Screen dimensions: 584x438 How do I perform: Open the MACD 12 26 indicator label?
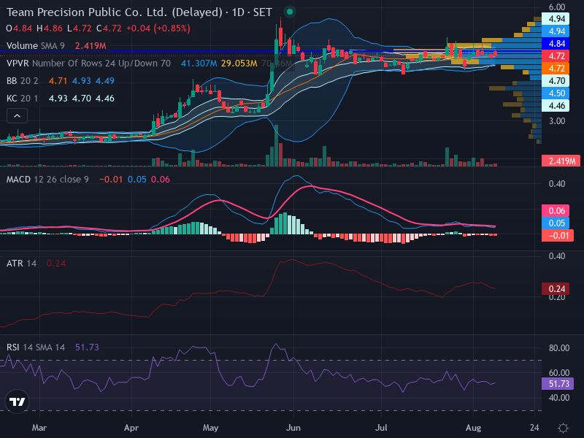pyautogui.click(x=47, y=179)
